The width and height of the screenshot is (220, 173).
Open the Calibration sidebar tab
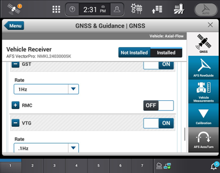click(204, 115)
